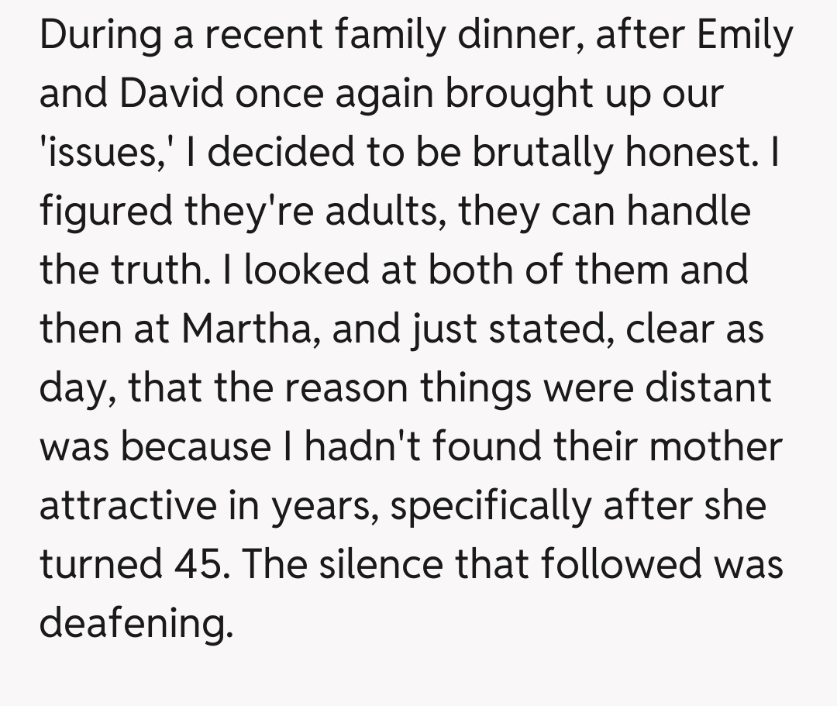The image size is (837, 706).
Task: Click the final word "deafening"
Action: click(135, 622)
